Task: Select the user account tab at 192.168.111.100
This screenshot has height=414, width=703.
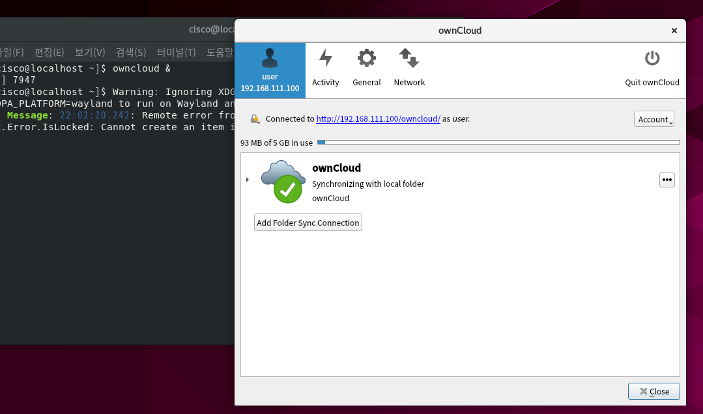Action: coord(270,71)
